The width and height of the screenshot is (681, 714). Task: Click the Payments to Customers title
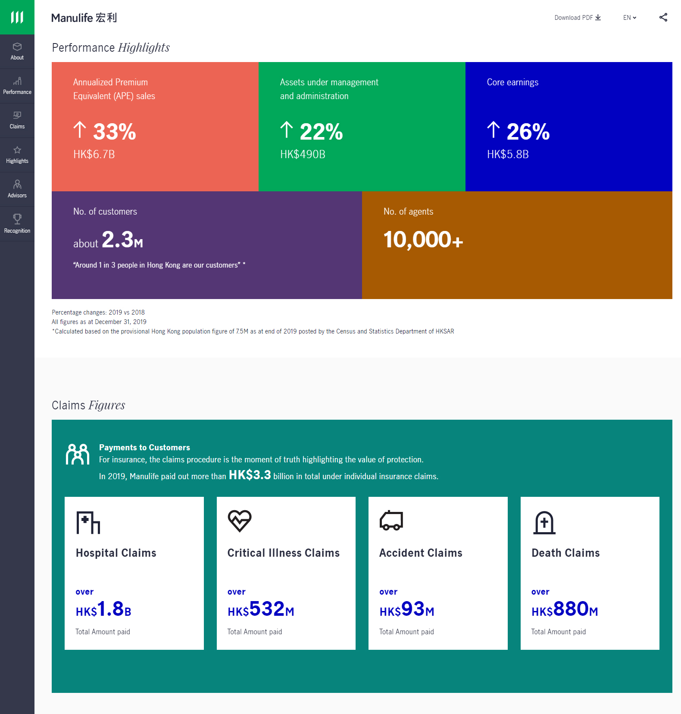[x=144, y=447]
